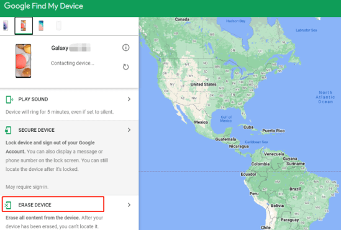341x230 pixels.
Task: Refresh the device location status
Action: pyautogui.click(x=125, y=67)
